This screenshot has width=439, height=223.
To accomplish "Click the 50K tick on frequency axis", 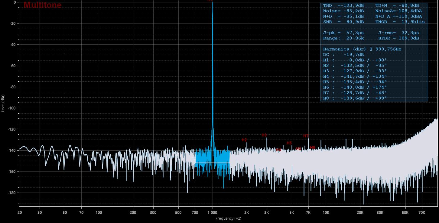I will click(405, 212).
